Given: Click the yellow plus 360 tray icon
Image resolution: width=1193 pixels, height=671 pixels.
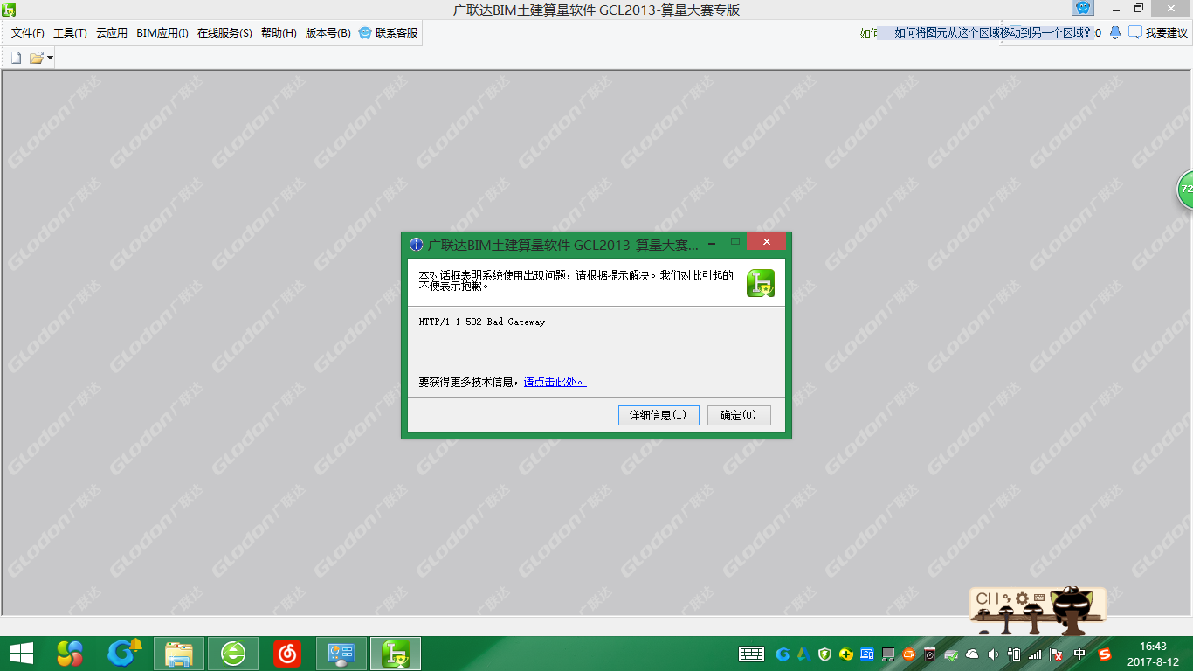Looking at the screenshot, I should pos(846,654).
